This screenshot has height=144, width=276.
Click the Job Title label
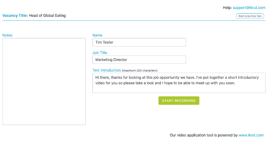point(100,53)
